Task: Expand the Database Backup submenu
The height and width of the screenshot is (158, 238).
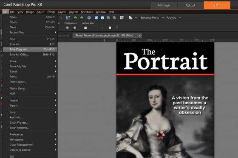Action: pos(30,150)
